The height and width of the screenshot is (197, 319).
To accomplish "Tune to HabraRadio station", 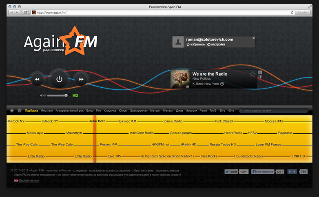I will [233, 133].
